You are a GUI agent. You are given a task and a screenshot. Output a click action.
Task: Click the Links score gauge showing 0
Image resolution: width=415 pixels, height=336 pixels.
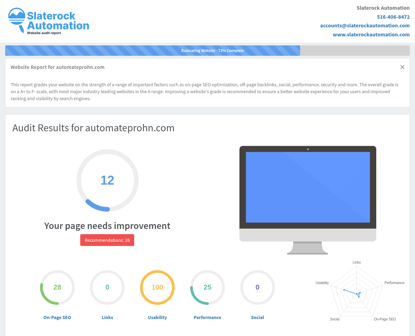click(107, 288)
